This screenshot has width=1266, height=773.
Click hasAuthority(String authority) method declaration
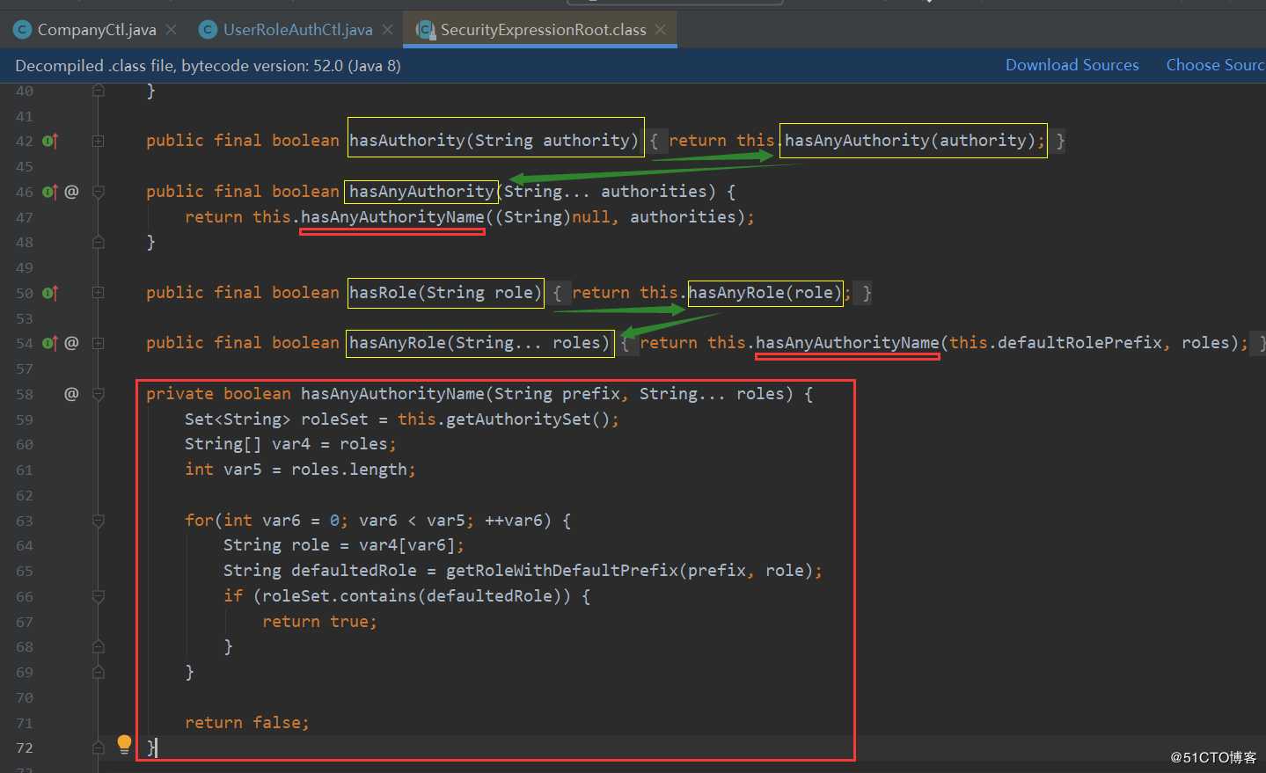(494, 141)
